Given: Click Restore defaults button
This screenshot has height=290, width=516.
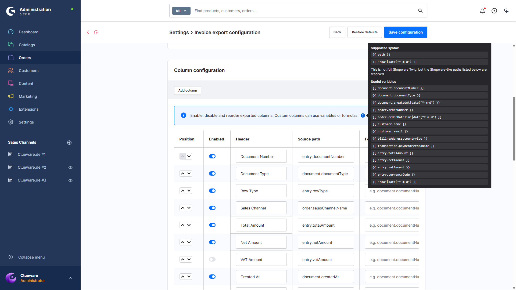Looking at the screenshot, I should [x=364, y=32].
